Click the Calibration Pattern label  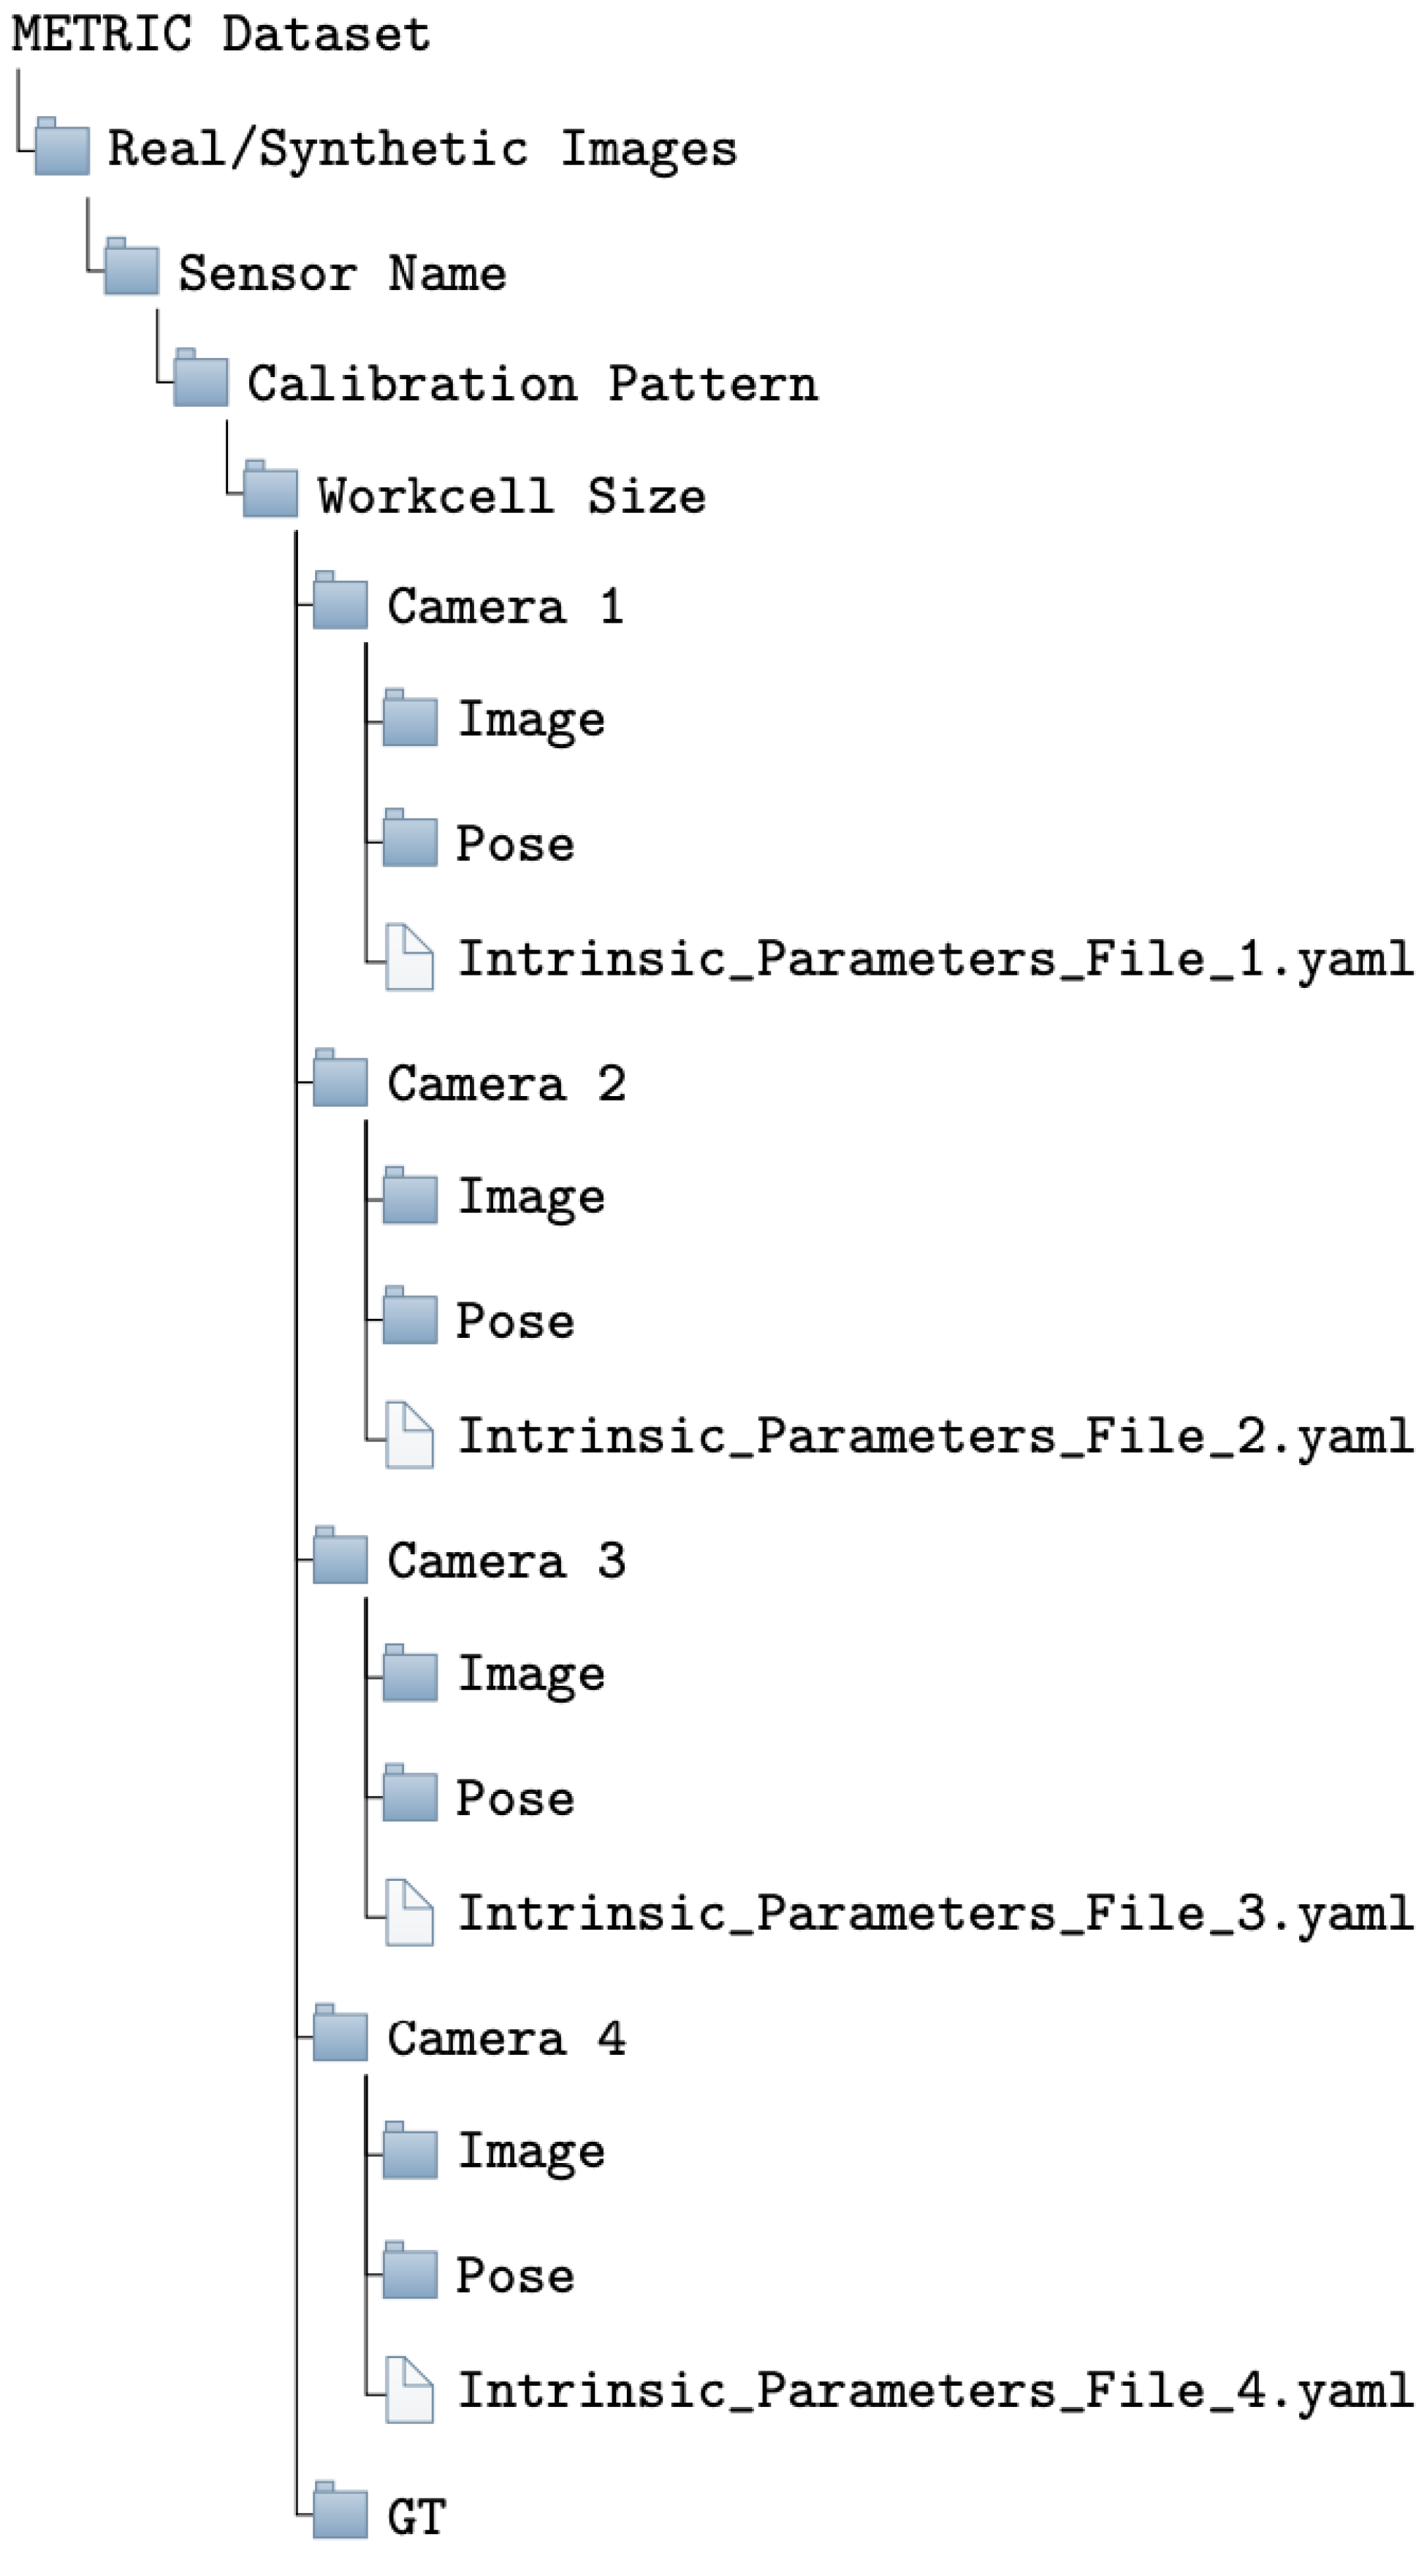coord(532,384)
